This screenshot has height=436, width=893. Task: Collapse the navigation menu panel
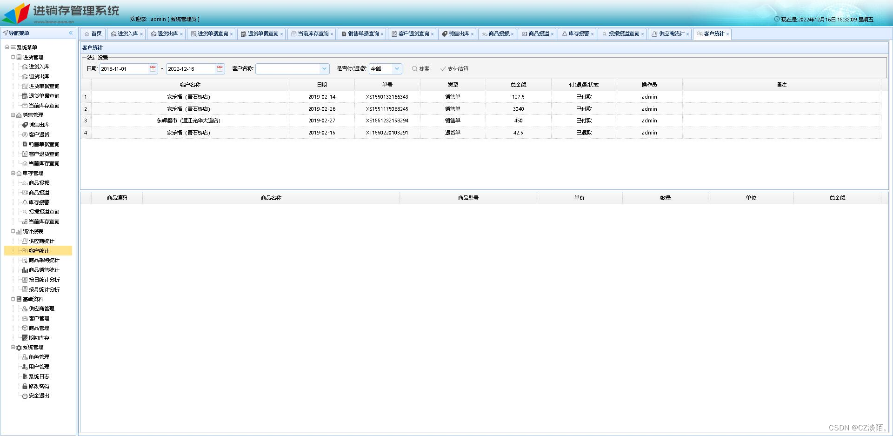pos(71,33)
